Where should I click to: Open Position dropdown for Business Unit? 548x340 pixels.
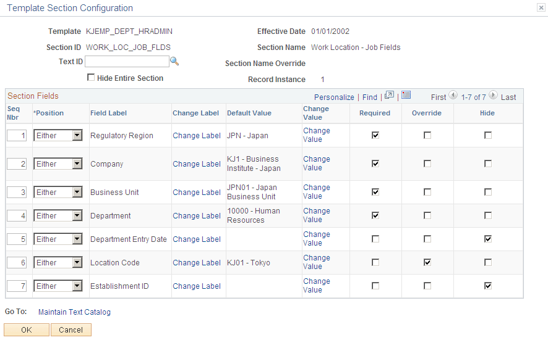point(58,192)
